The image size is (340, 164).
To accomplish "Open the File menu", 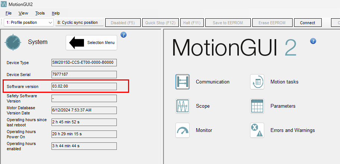I will click(x=9, y=13).
